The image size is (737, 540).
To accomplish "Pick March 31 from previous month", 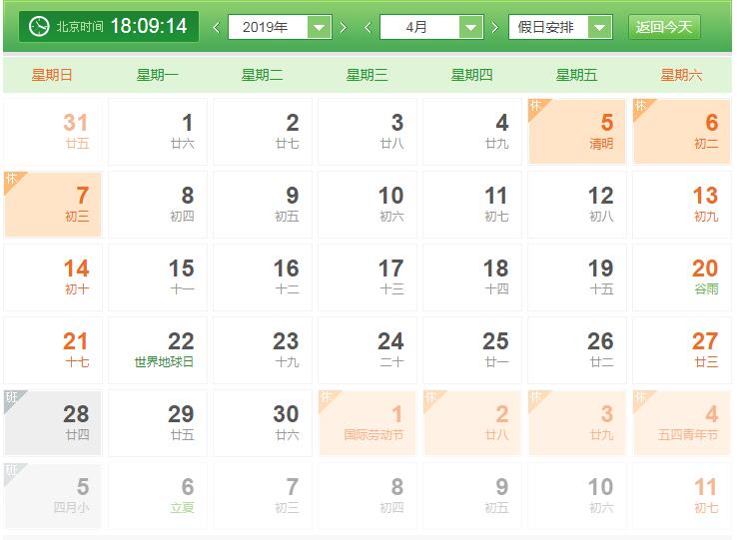I will coord(54,131).
